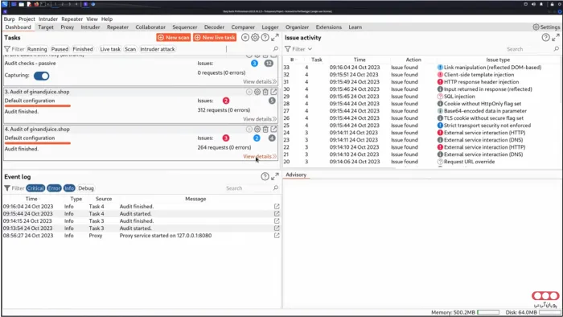This screenshot has width=563, height=317.
Task: Toggle the Finished tasks filter
Action: tap(83, 49)
